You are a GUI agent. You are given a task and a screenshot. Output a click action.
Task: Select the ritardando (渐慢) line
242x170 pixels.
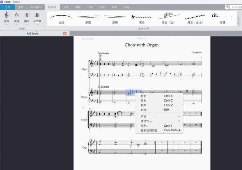[x=222, y=18]
